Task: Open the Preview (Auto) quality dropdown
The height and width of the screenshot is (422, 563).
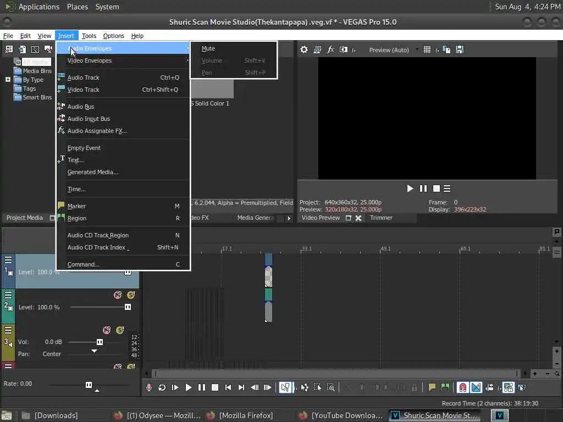Action: coord(417,49)
